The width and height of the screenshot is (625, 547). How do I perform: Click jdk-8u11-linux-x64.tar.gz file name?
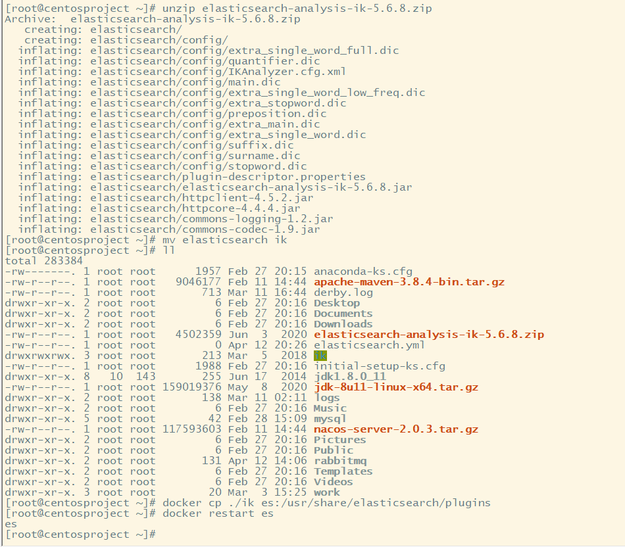[396, 387]
